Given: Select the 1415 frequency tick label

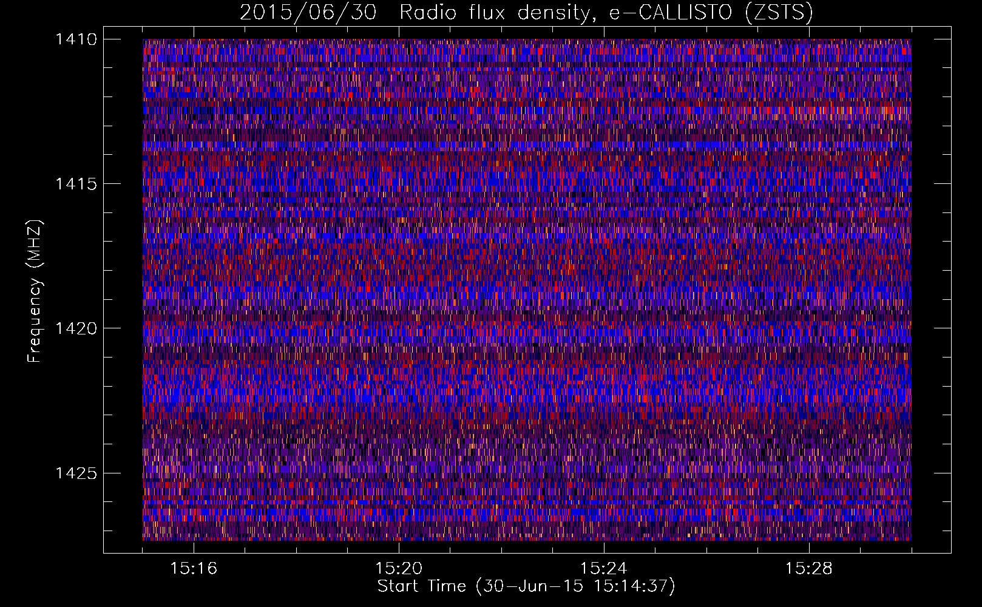Looking at the screenshot, I should click(x=76, y=184).
